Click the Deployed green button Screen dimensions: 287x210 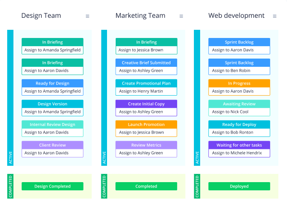point(239,186)
